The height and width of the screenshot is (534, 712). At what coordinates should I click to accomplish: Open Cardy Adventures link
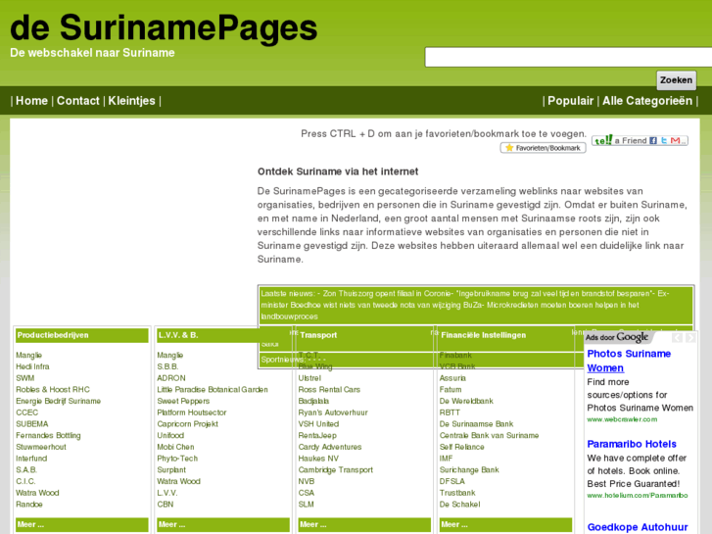coord(330,447)
